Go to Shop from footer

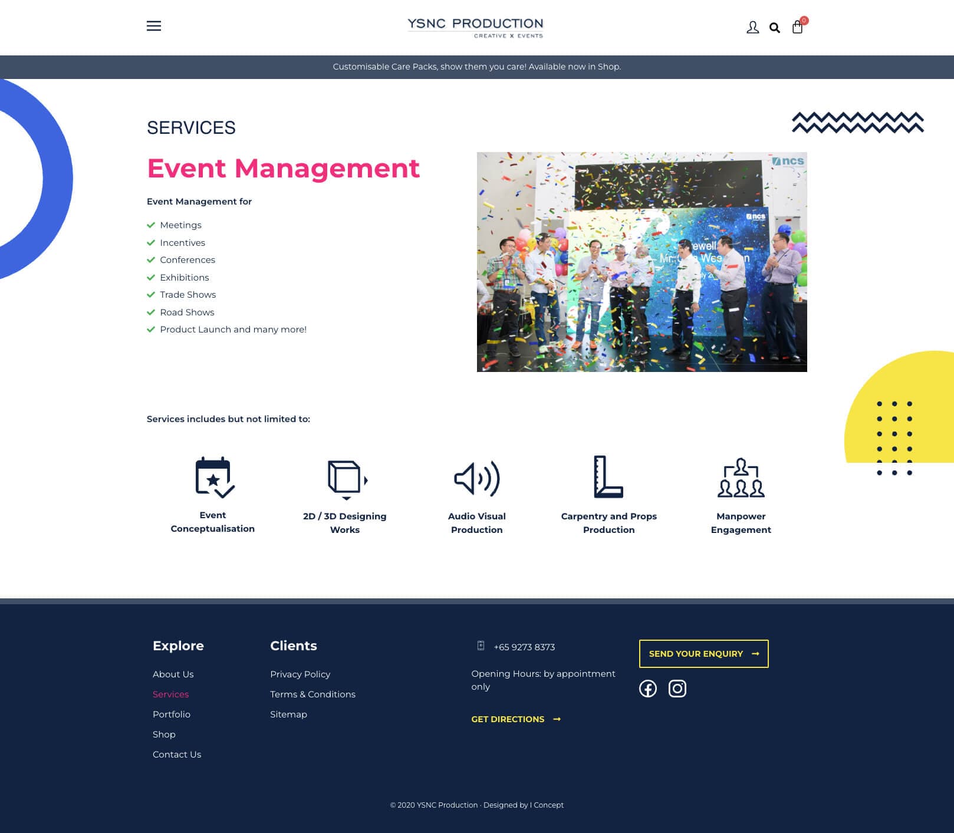point(164,735)
